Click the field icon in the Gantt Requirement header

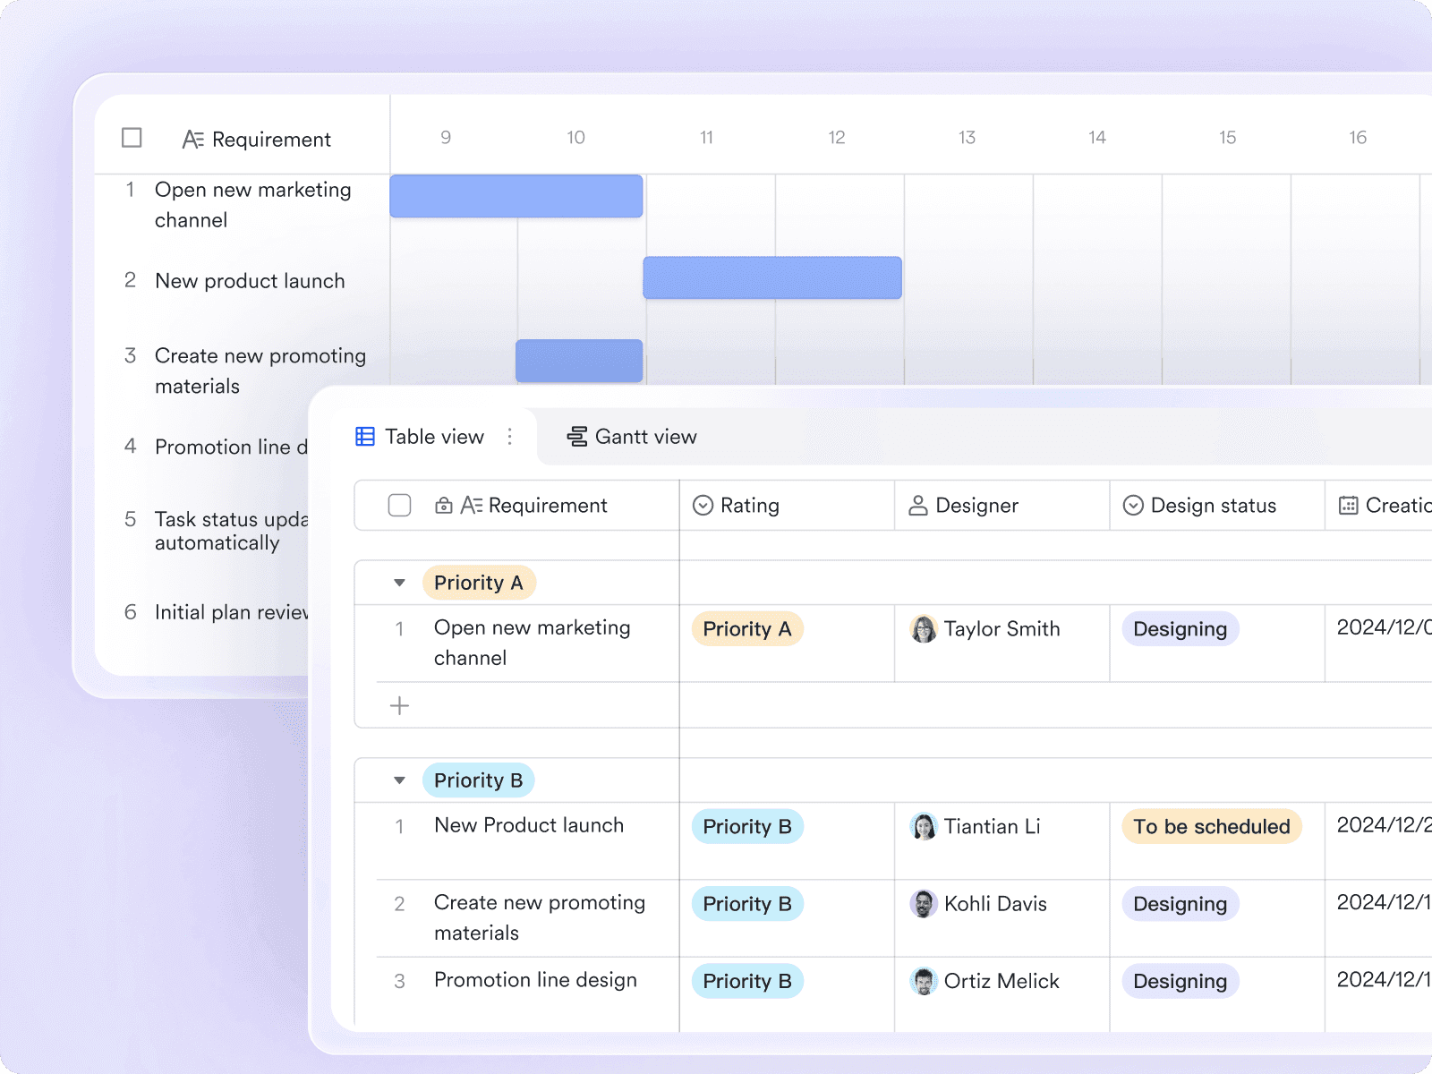click(195, 138)
